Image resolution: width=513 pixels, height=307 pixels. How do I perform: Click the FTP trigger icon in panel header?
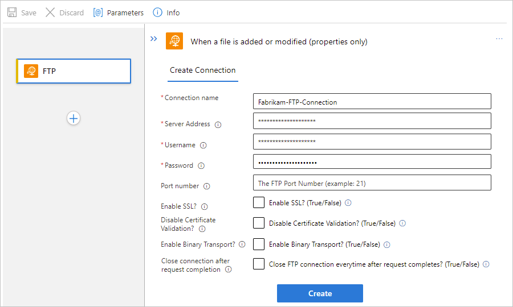[x=174, y=42]
